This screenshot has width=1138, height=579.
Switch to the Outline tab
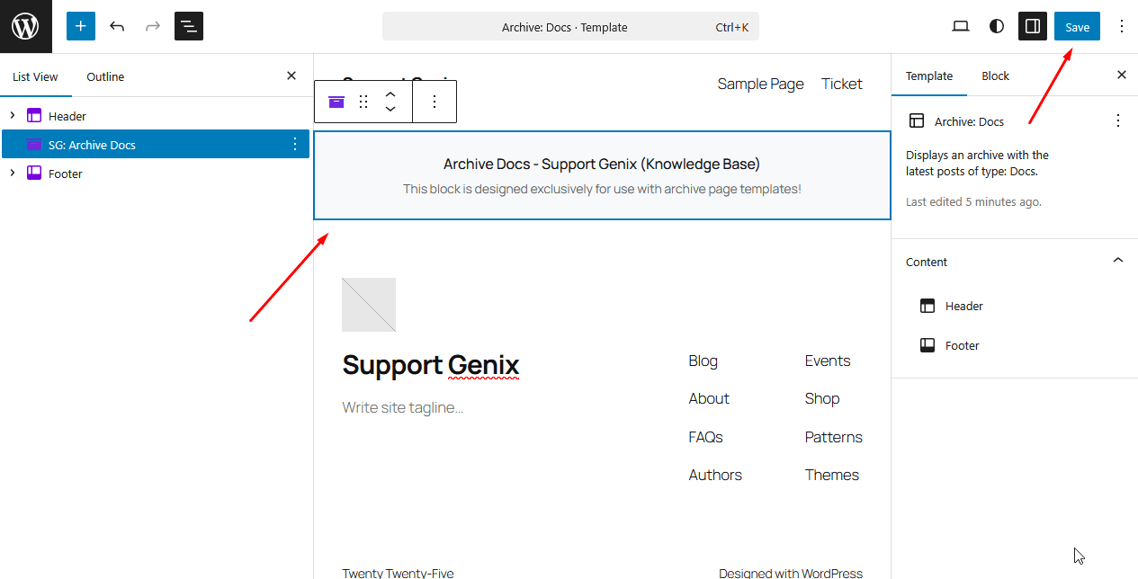point(105,76)
